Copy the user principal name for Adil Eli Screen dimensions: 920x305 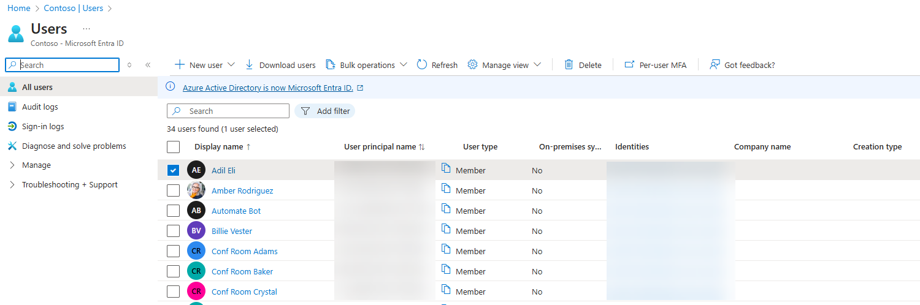[x=447, y=168]
